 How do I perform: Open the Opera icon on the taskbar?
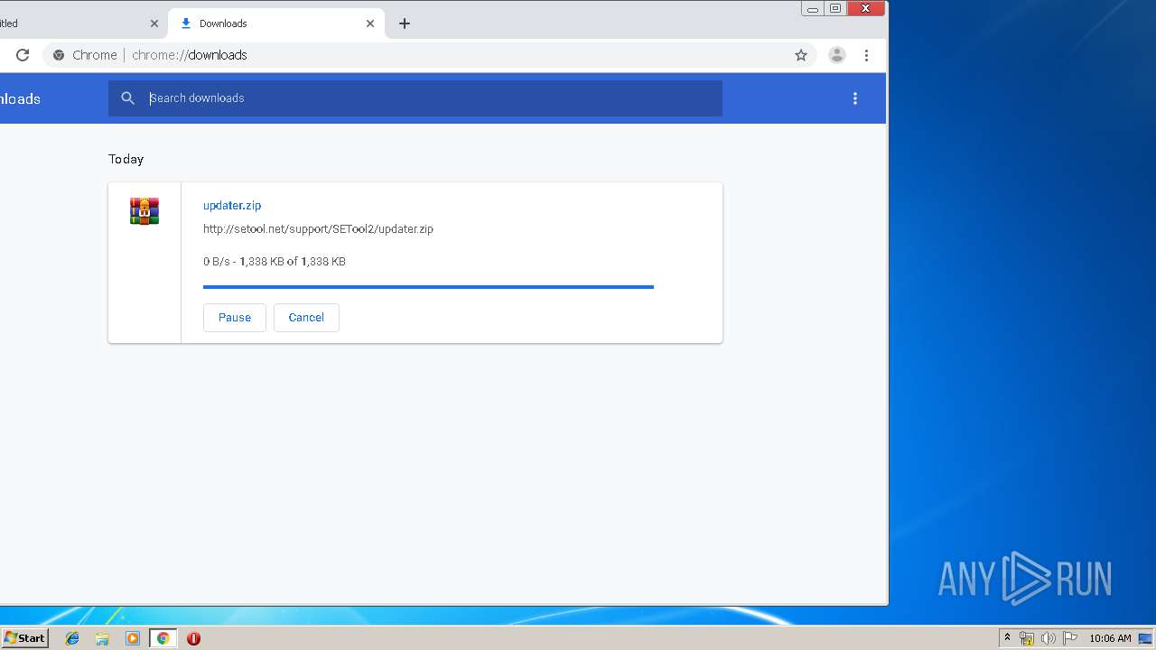[x=193, y=638]
